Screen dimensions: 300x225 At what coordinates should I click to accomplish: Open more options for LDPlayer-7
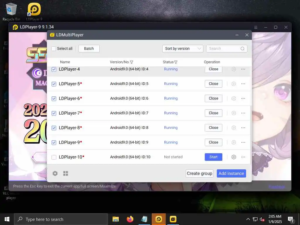pos(243,113)
